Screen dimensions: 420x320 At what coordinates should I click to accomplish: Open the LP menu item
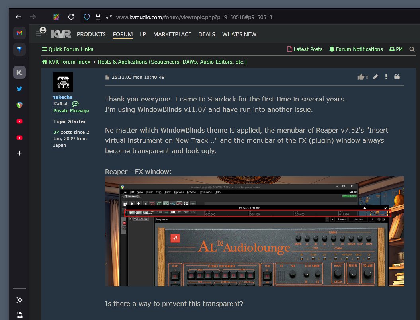143,34
